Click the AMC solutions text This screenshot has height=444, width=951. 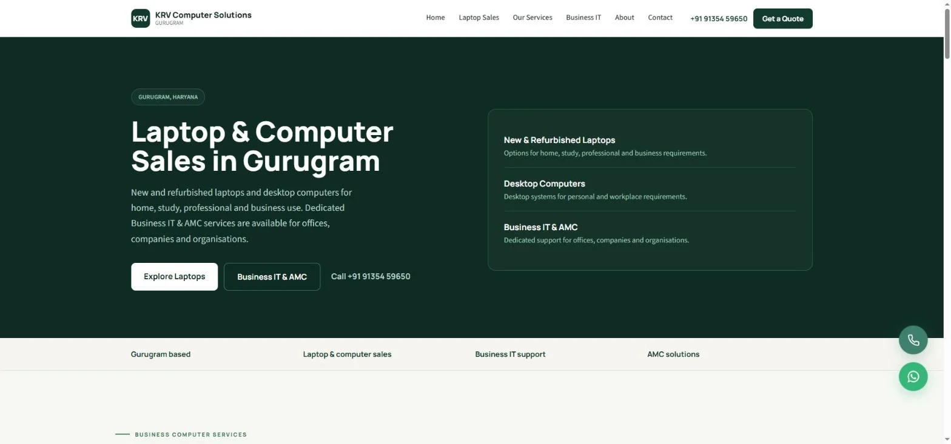(673, 354)
